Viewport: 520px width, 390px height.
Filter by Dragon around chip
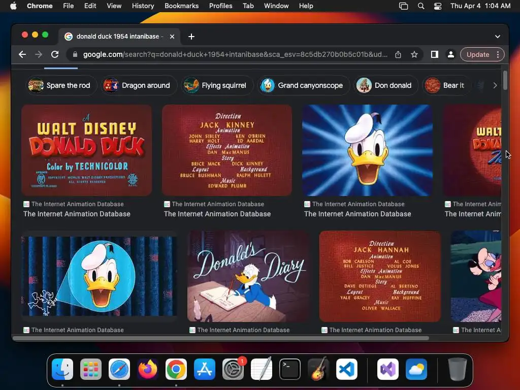(x=139, y=85)
